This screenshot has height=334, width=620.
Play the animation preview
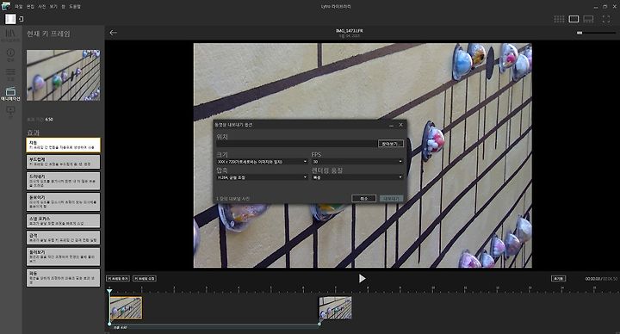click(x=362, y=278)
